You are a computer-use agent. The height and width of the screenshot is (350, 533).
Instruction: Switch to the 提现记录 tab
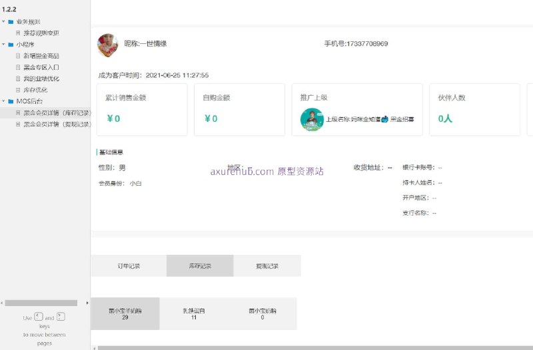point(267,265)
